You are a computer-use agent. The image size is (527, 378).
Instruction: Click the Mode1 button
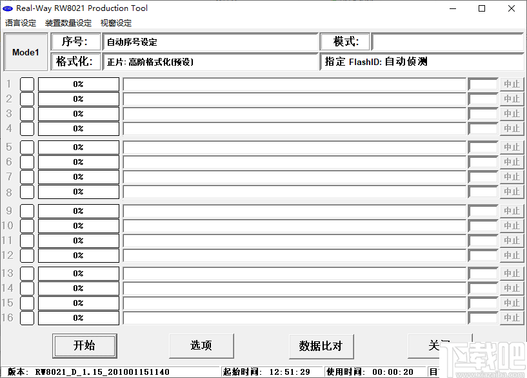click(x=25, y=52)
